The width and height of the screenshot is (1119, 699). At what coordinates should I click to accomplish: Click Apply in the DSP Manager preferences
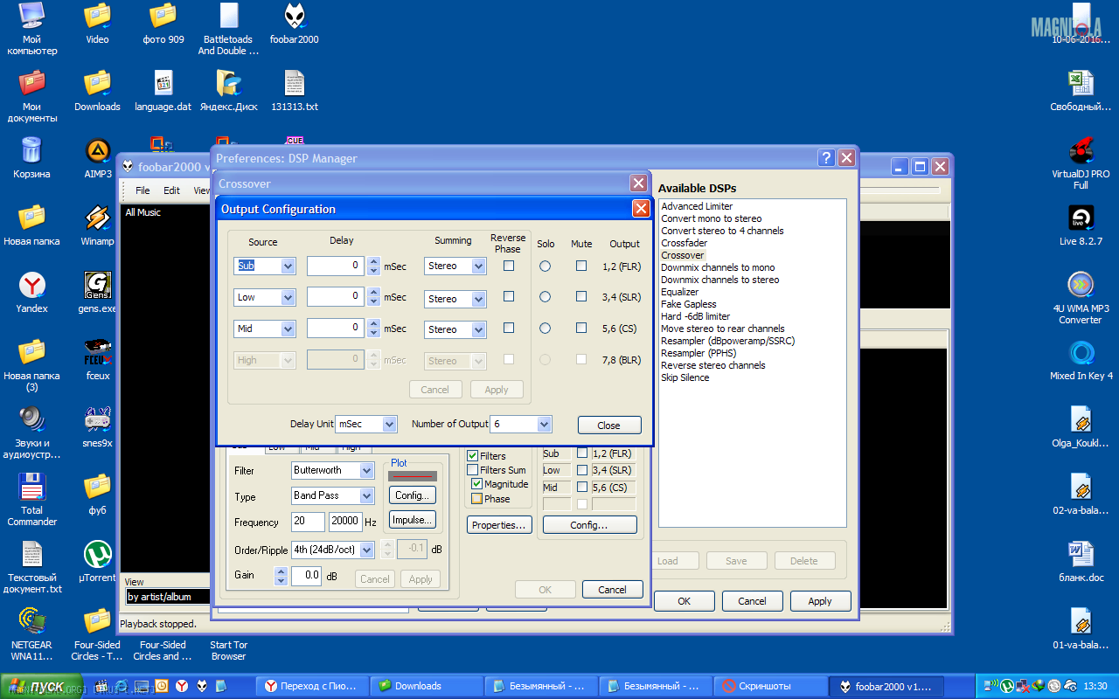pyautogui.click(x=820, y=601)
